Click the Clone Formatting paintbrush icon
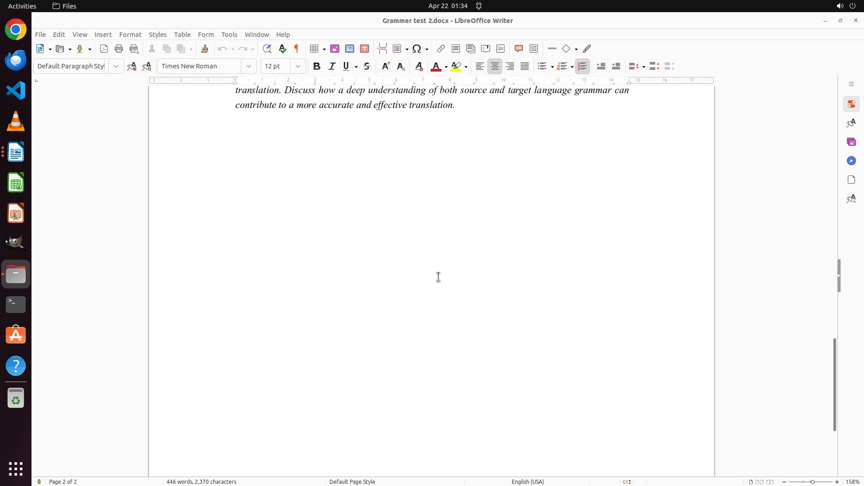Screen dimensions: 864x486 click(205, 49)
